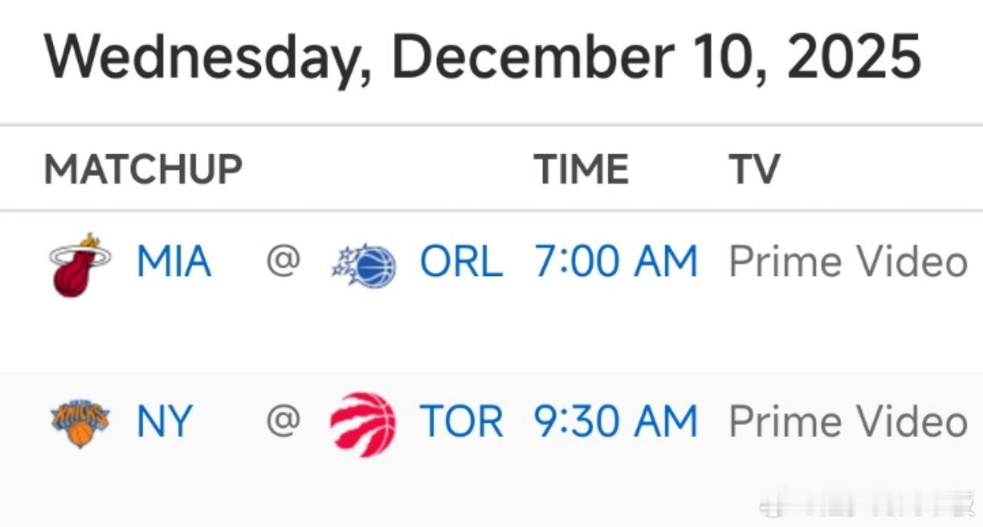
Task: Click the TV column header
Action: pyautogui.click(x=754, y=169)
